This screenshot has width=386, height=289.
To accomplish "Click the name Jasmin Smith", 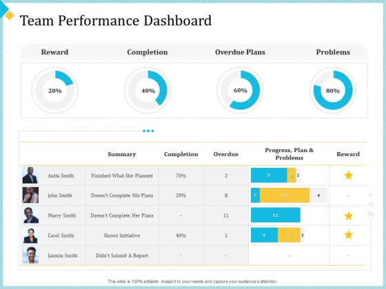I will pyautogui.click(x=63, y=255).
